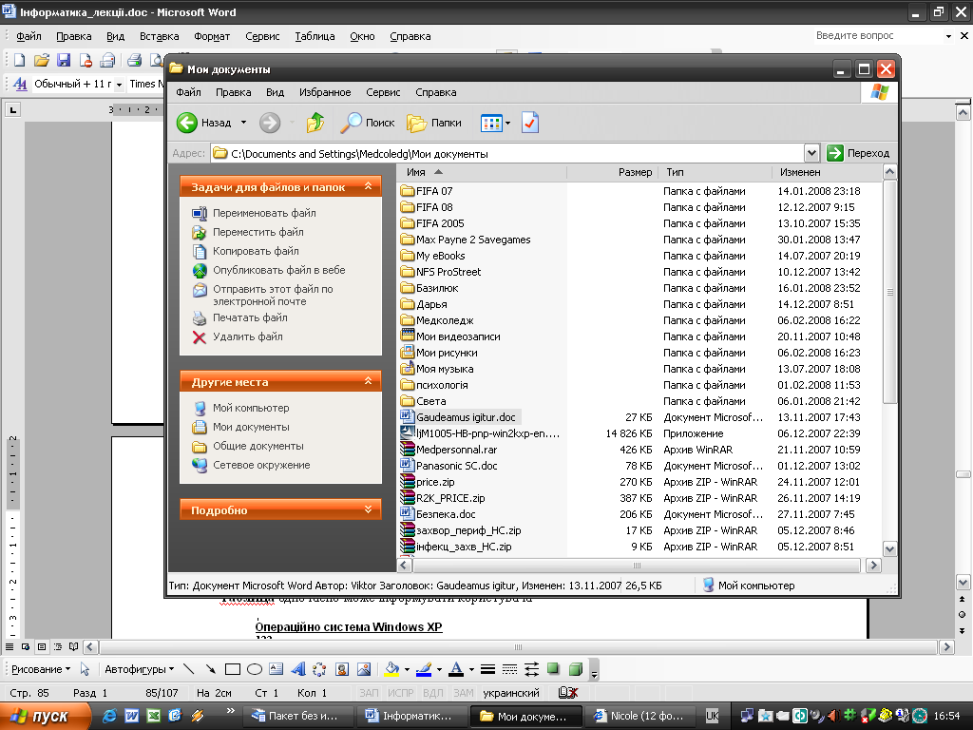The image size is (973, 730).
Task: Click the Select Objects pointer tool
Action: click(85, 669)
